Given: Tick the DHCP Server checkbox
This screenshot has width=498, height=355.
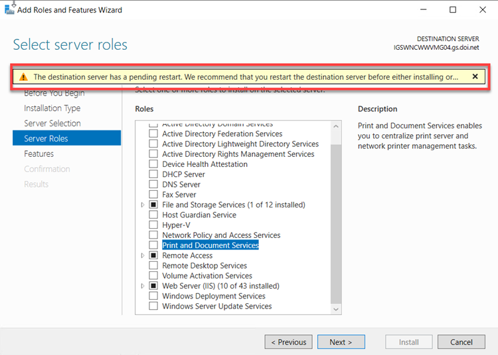Looking at the screenshot, I should (153, 174).
